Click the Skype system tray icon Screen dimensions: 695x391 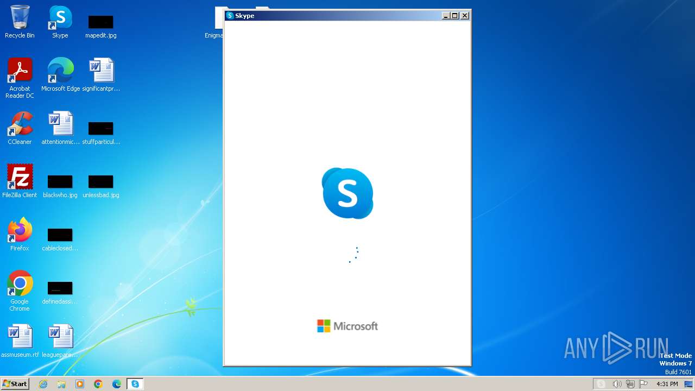tap(601, 384)
